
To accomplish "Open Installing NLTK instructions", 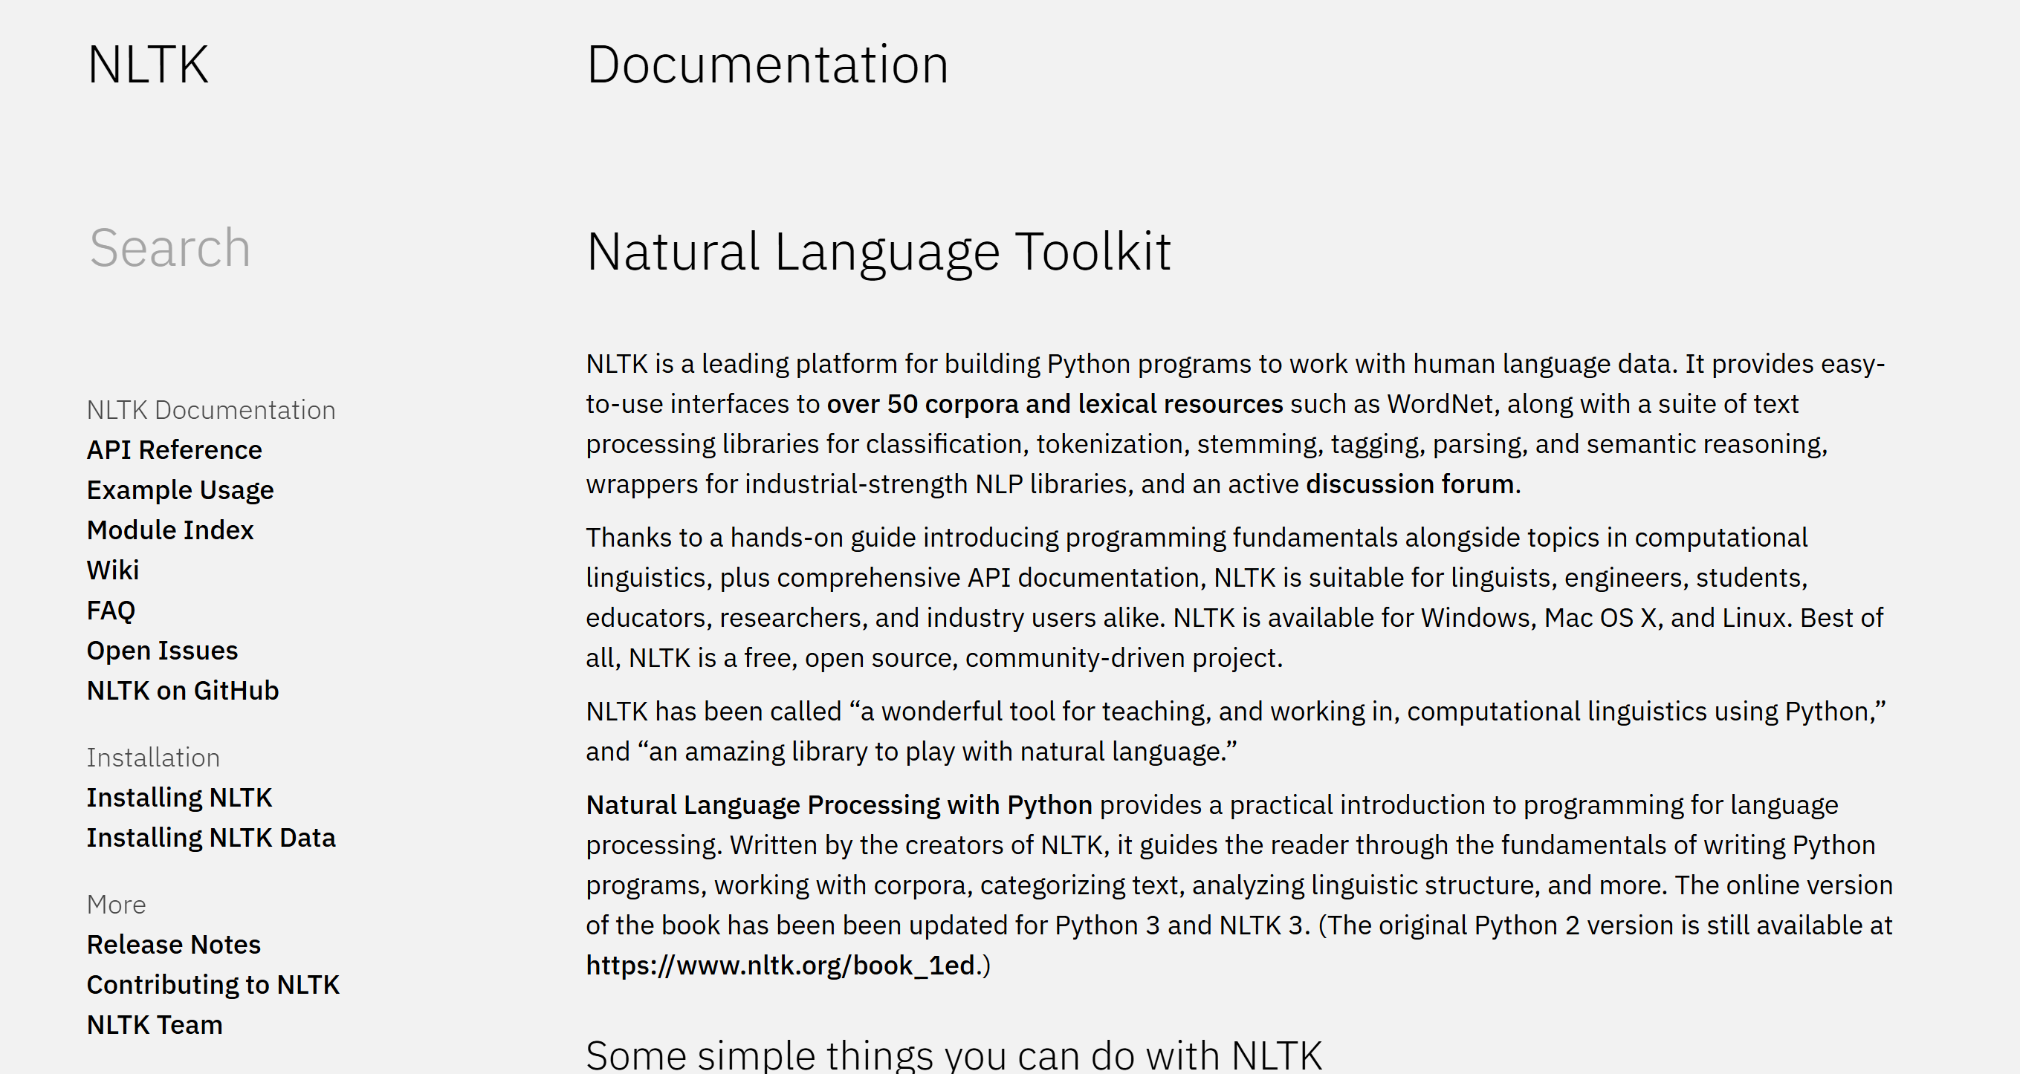I will pyautogui.click(x=180, y=797).
